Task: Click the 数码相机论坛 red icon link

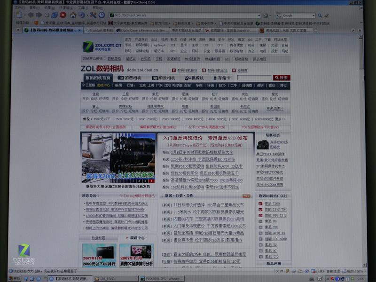Action: [x=214, y=70]
